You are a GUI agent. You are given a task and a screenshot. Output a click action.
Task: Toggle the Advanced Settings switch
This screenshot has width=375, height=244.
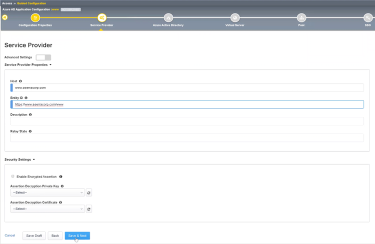click(x=43, y=57)
